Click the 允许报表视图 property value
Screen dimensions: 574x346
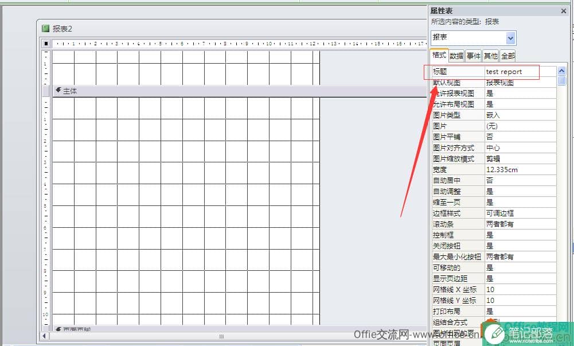(x=520, y=94)
